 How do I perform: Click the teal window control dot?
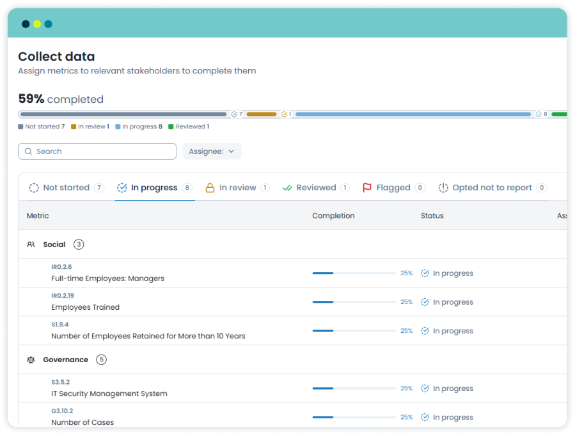49,24
